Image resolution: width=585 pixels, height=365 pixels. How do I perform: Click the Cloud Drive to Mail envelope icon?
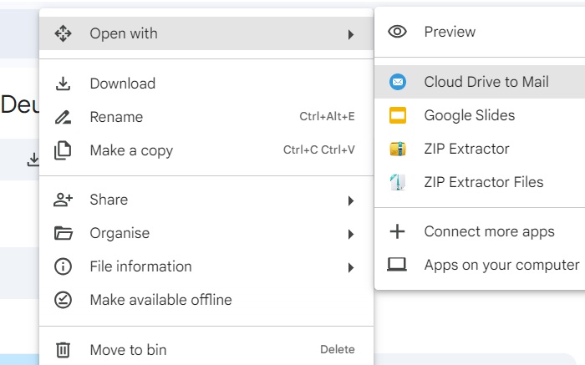coord(398,82)
